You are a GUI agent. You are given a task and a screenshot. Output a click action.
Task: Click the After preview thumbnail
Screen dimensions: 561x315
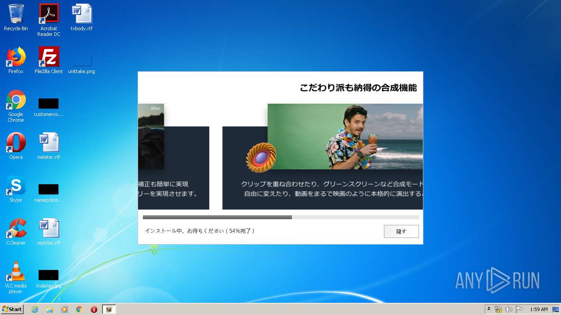coord(151,136)
